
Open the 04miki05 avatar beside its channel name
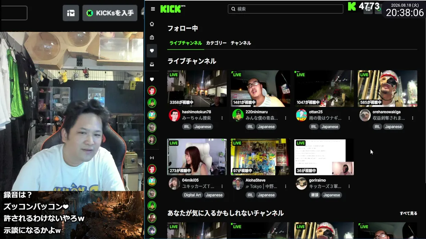coord(174,183)
